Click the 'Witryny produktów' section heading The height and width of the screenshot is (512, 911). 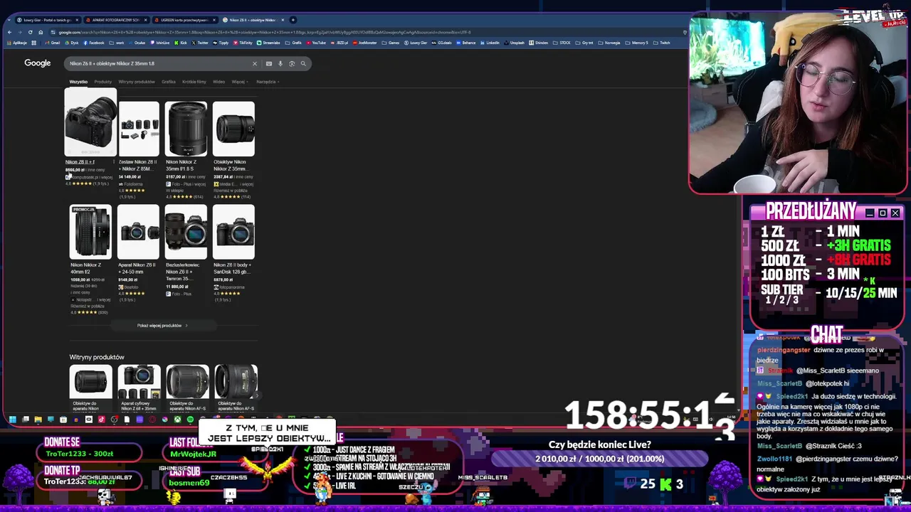pyautogui.click(x=97, y=357)
